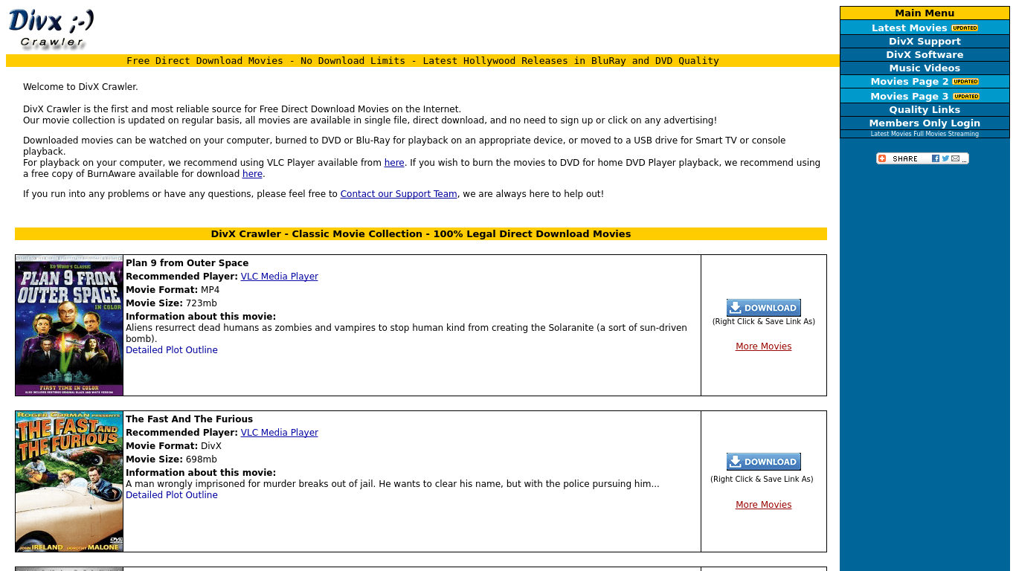Click the Free Direct Download Movies yellow banner
The image size is (1016, 571).
422,61
